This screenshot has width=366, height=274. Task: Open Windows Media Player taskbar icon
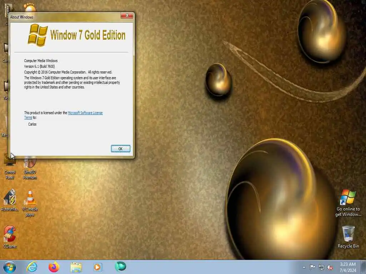click(97, 267)
